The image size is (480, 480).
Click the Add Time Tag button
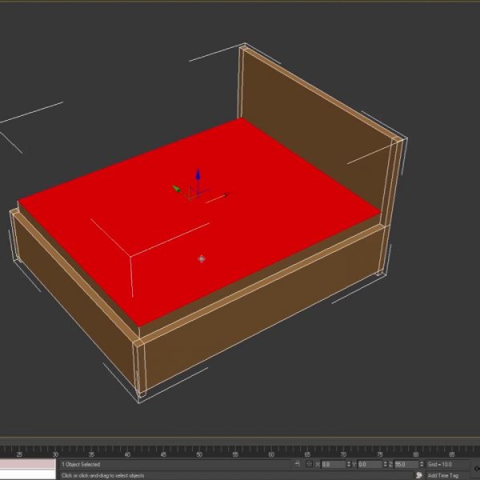tap(443, 475)
